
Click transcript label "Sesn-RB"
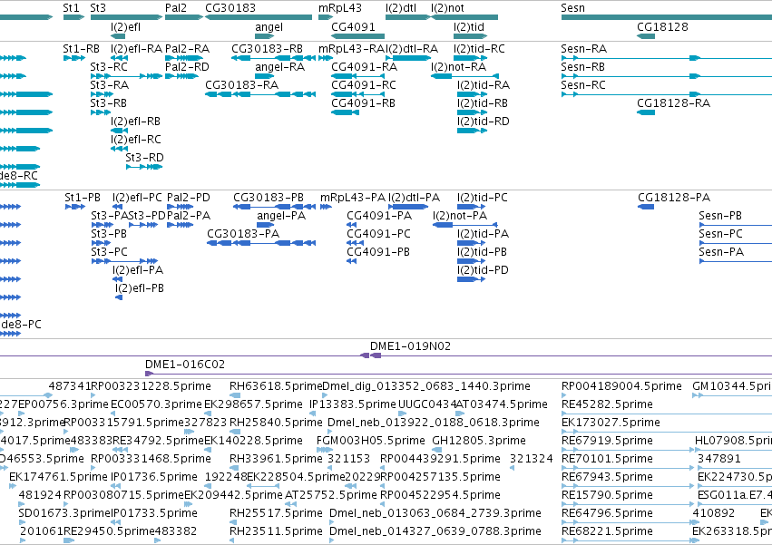[583, 67]
